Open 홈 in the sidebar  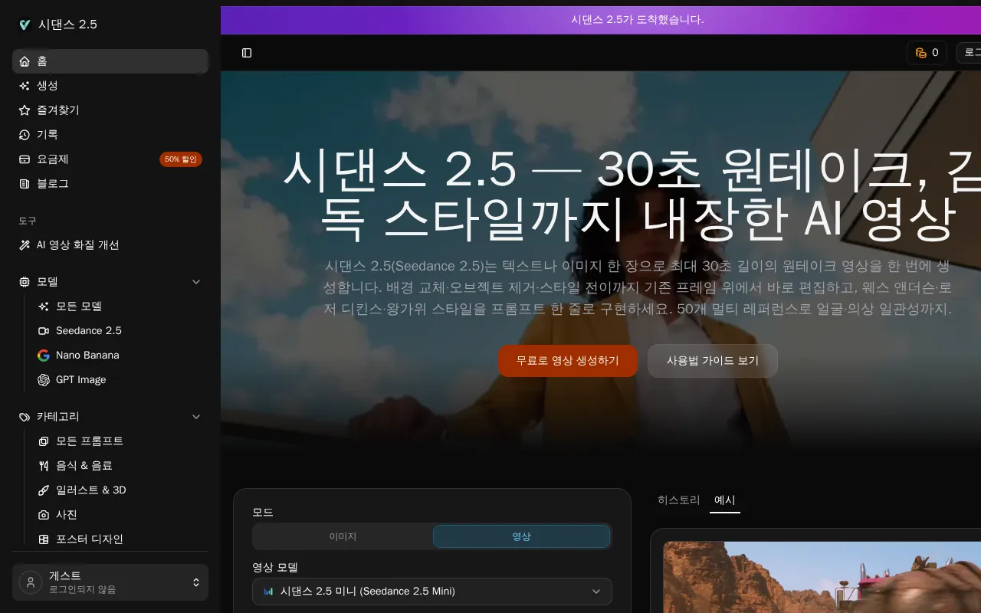click(x=110, y=61)
